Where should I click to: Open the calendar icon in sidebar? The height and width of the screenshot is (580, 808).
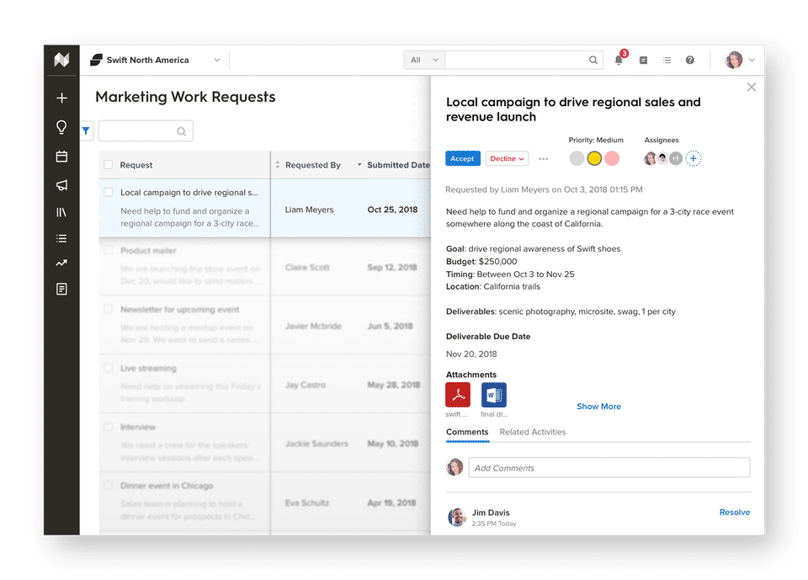[61, 157]
